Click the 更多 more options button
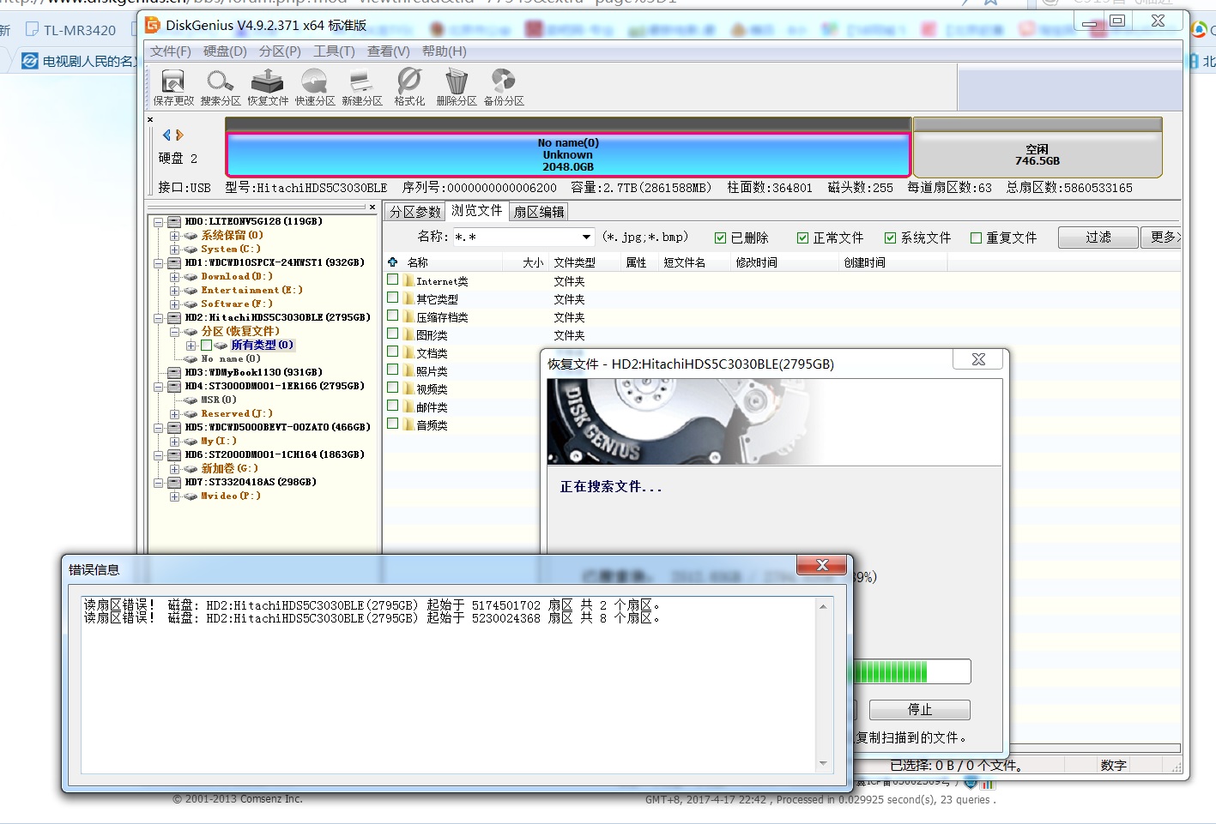 click(1162, 238)
